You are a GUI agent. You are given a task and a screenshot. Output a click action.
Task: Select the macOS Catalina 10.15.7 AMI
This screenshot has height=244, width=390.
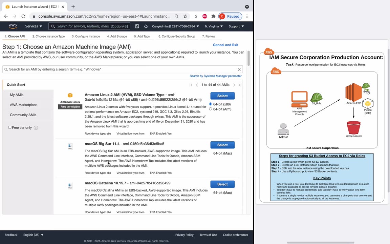coord(222,184)
